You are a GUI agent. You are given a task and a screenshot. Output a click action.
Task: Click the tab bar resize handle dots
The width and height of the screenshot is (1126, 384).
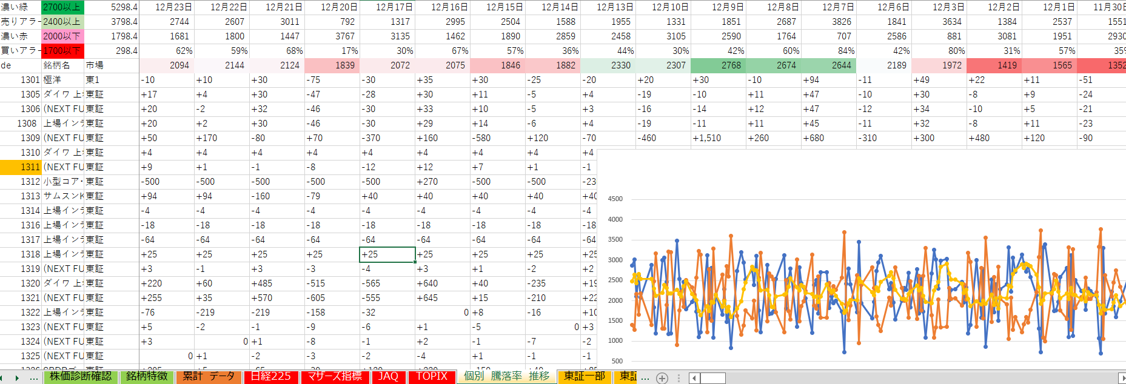pyautogui.click(x=679, y=378)
